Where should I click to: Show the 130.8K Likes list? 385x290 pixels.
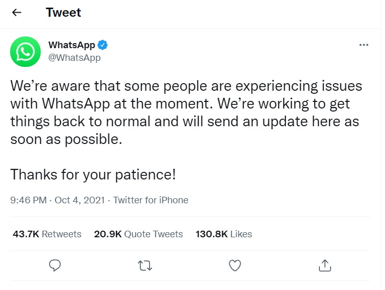tap(224, 234)
